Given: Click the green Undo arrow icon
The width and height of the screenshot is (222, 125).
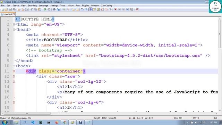Looking at the screenshot, I should pyautogui.click(x=45, y=9).
